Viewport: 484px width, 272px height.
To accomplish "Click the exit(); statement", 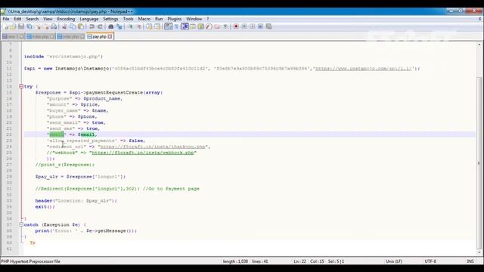I will pyautogui.click(x=45, y=206).
